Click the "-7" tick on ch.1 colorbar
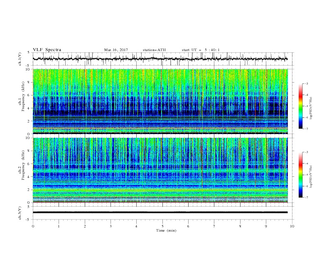 (x=306, y=129)
